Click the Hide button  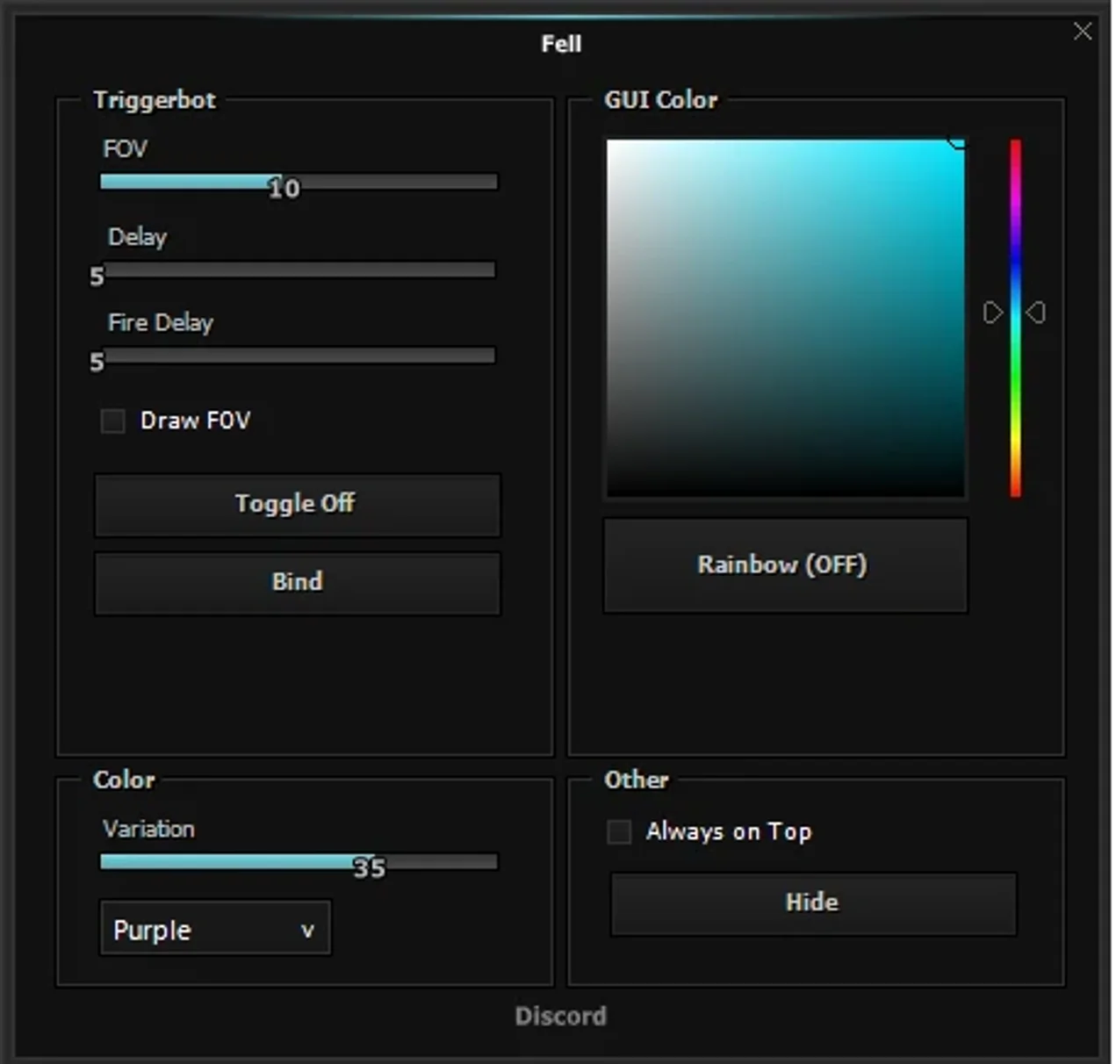click(813, 903)
